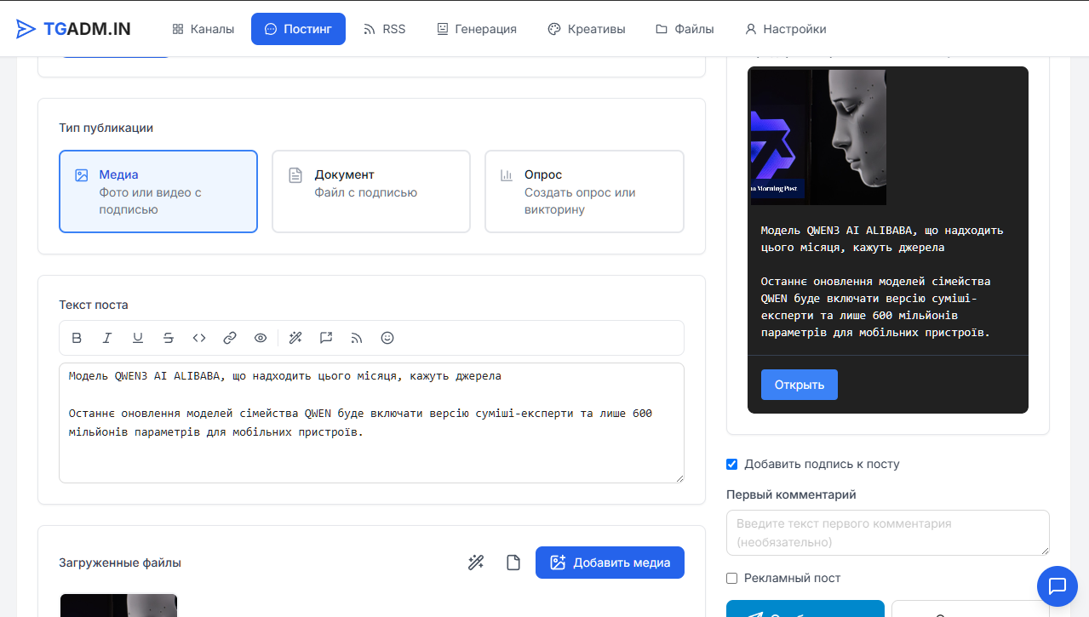Click the 'Добавить медиа' button
Image resolution: width=1089 pixels, height=617 pixels.
click(610, 563)
